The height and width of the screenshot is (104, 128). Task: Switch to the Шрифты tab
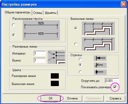coord(51,13)
